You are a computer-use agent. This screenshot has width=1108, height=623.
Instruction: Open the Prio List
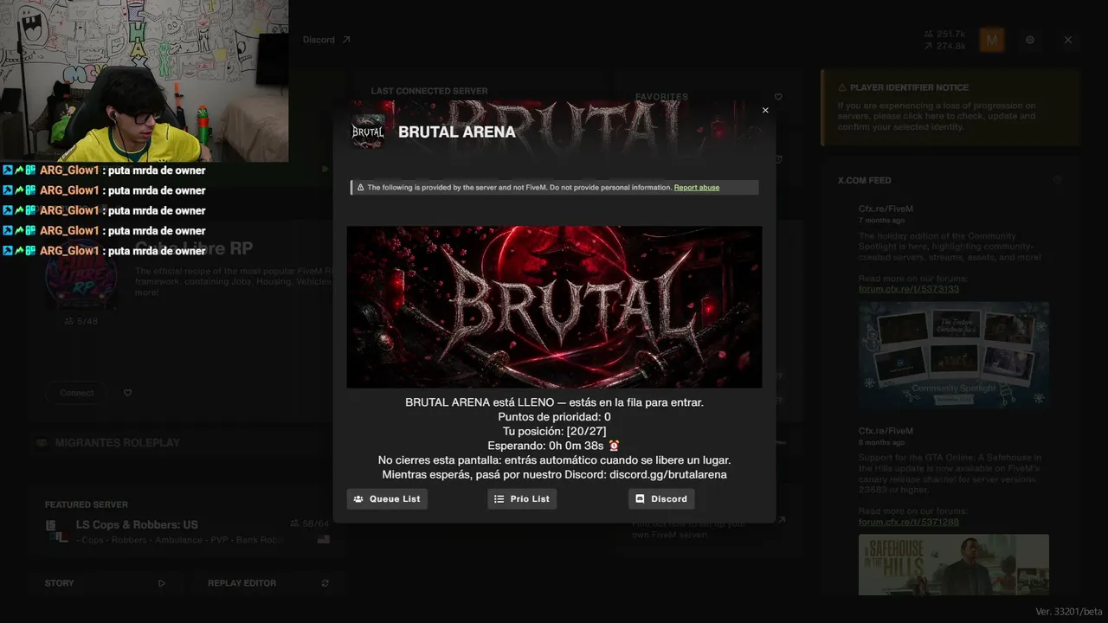(522, 499)
